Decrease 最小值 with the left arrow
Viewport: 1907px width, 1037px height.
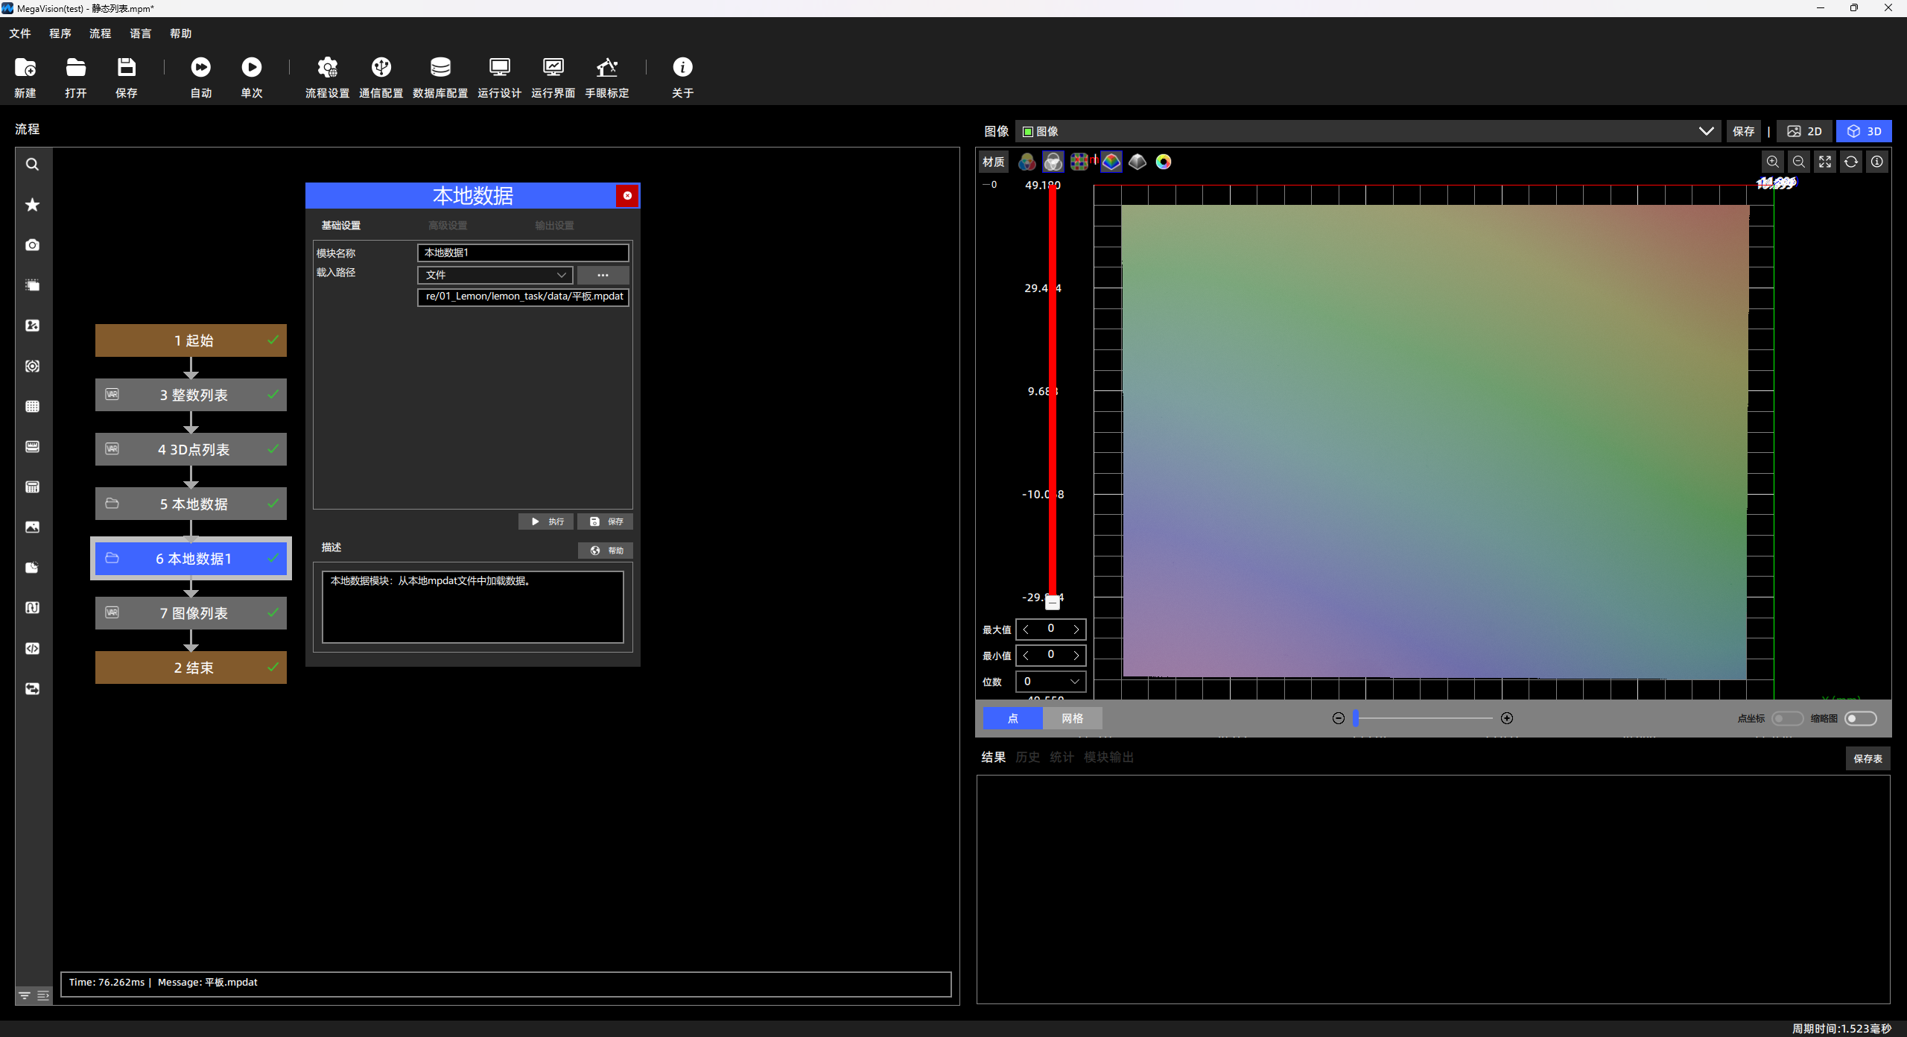(x=1027, y=656)
